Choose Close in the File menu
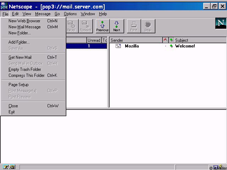The height and width of the screenshot is (170, 227). pos(33,106)
